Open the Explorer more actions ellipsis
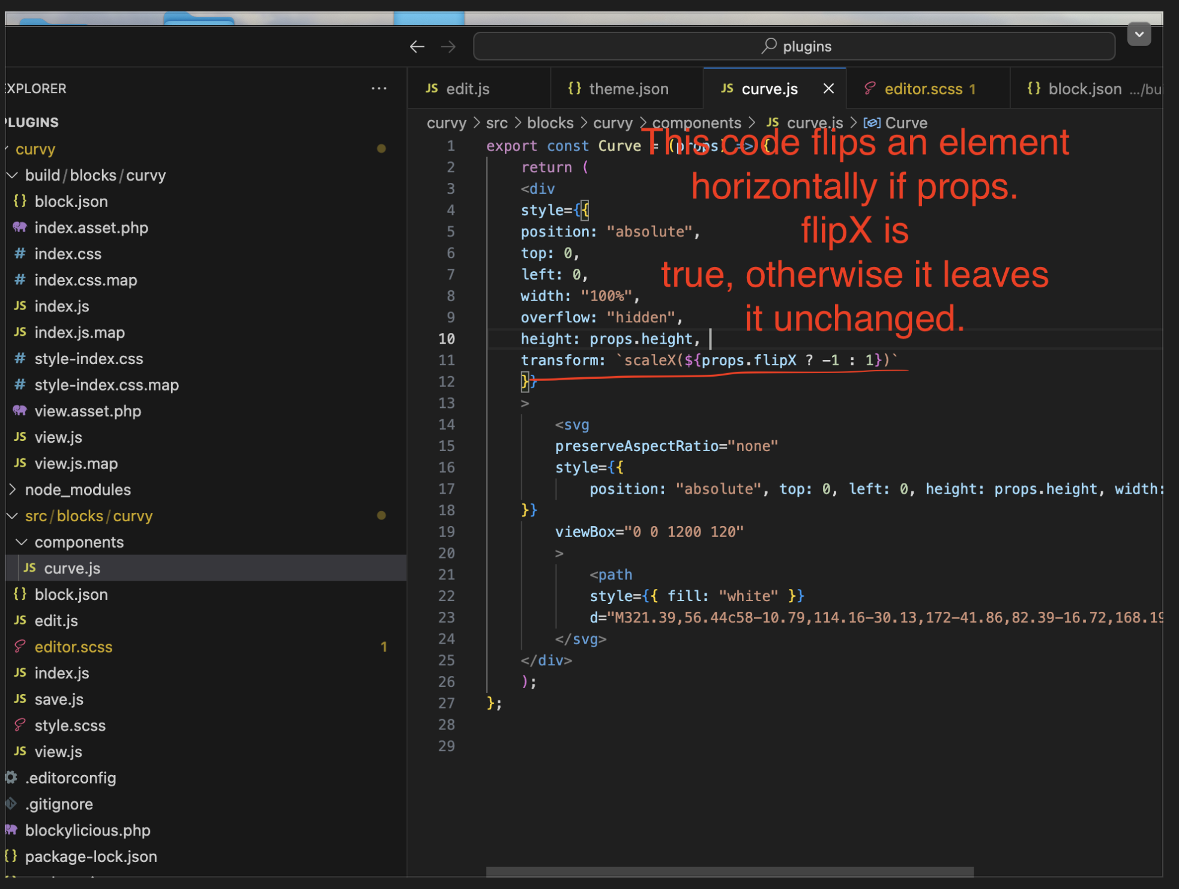1179x889 pixels. (x=379, y=88)
